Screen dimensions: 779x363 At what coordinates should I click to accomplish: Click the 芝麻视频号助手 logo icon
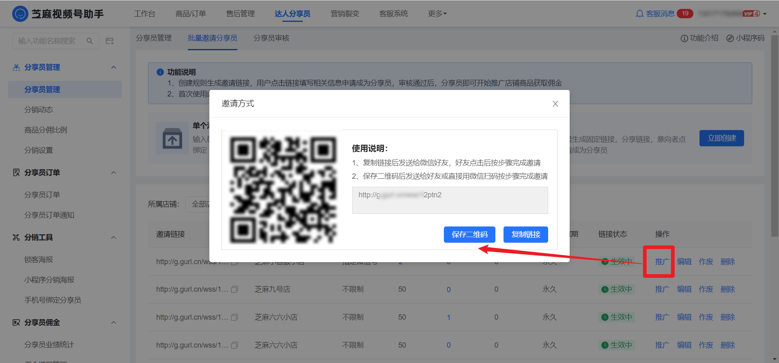coord(20,14)
